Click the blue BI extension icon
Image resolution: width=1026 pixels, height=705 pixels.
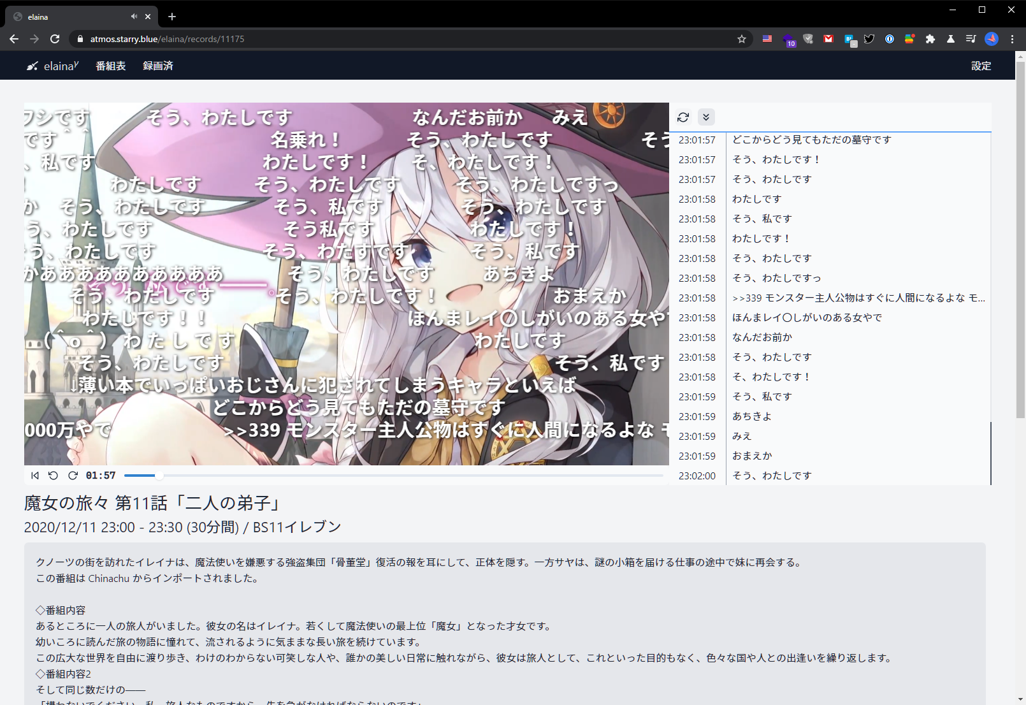point(849,40)
